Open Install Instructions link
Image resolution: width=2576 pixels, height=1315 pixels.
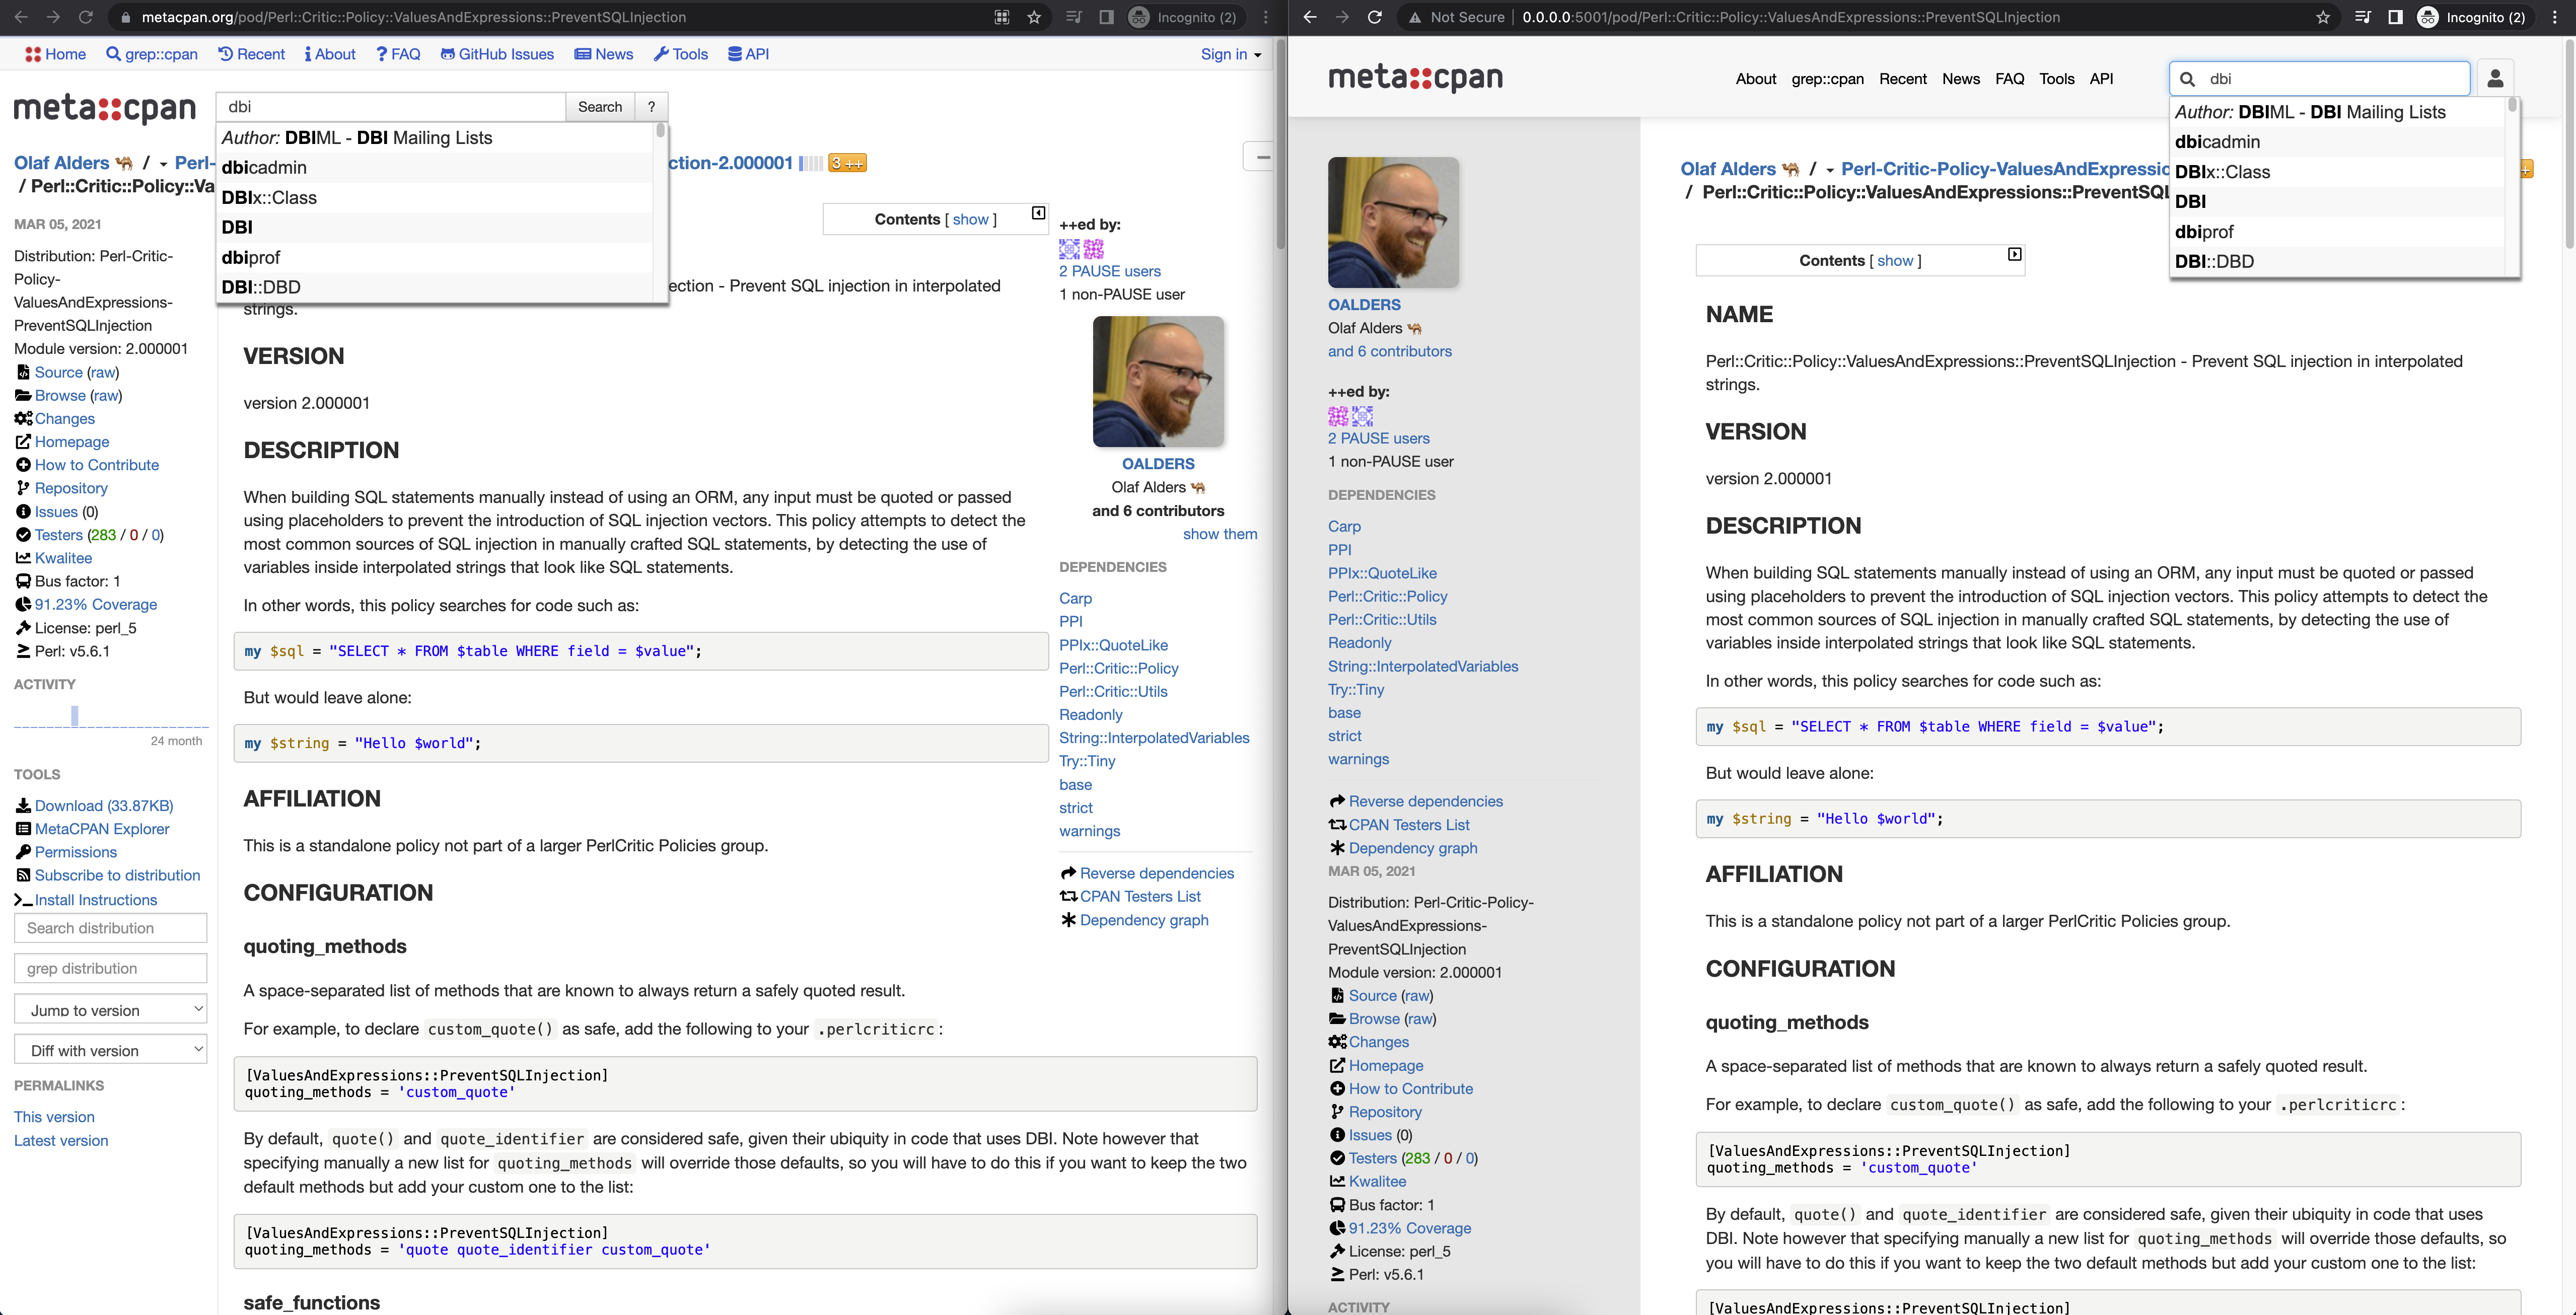tap(95, 899)
